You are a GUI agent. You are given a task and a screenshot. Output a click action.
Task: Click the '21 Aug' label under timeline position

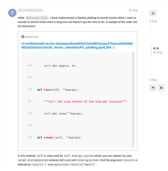157,52
